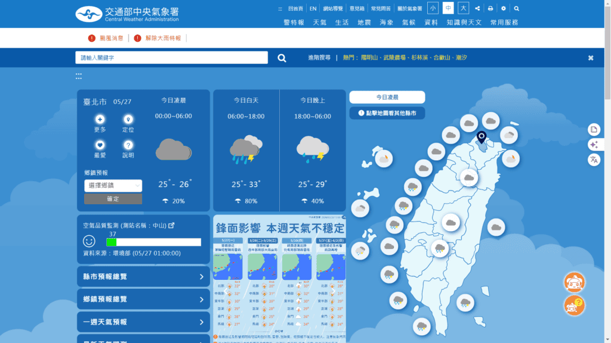Click the top-right magnifier search icon
611x343 pixels.
tap(516, 8)
